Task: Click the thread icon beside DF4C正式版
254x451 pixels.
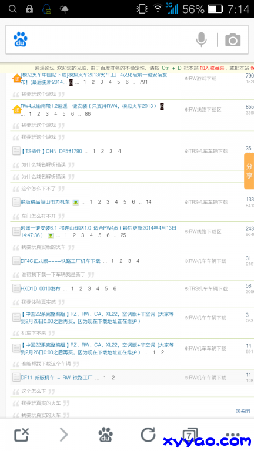Action: tap(16, 261)
